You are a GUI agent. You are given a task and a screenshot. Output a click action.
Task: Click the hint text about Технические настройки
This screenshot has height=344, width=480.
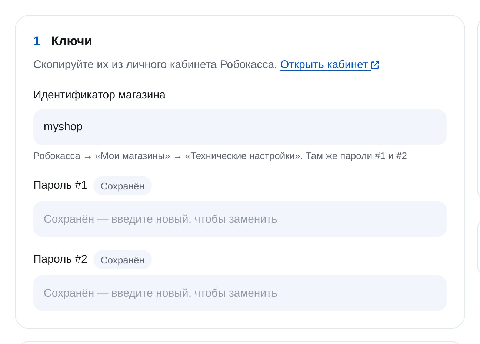click(x=220, y=156)
